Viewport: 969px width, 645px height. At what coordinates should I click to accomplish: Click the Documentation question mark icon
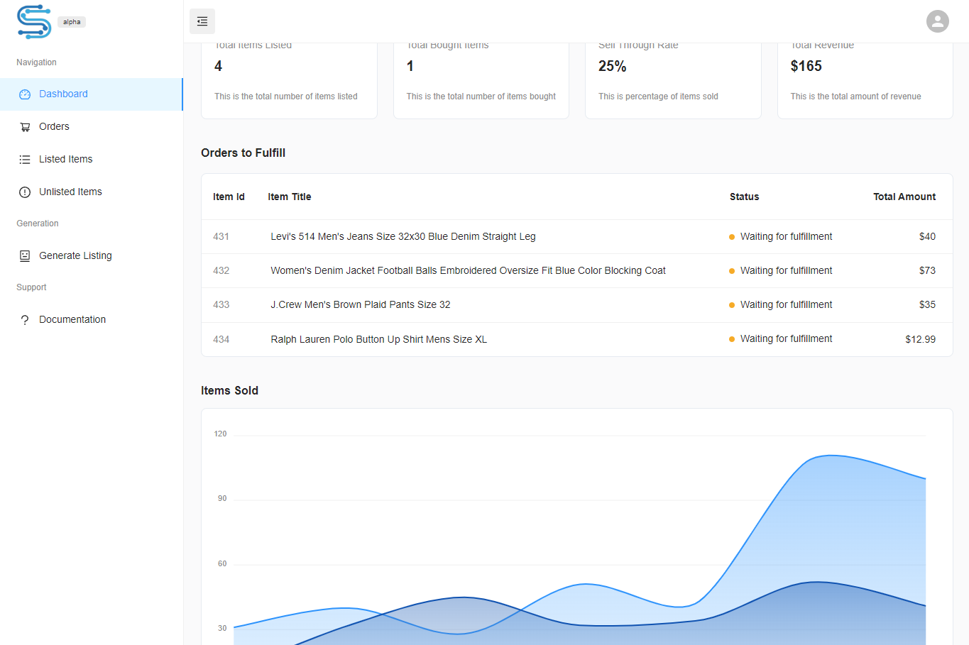[x=25, y=320]
